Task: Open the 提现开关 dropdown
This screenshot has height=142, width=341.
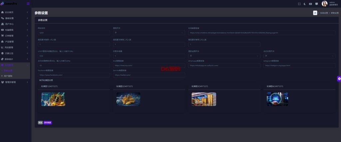Action: tap(149, 33)
